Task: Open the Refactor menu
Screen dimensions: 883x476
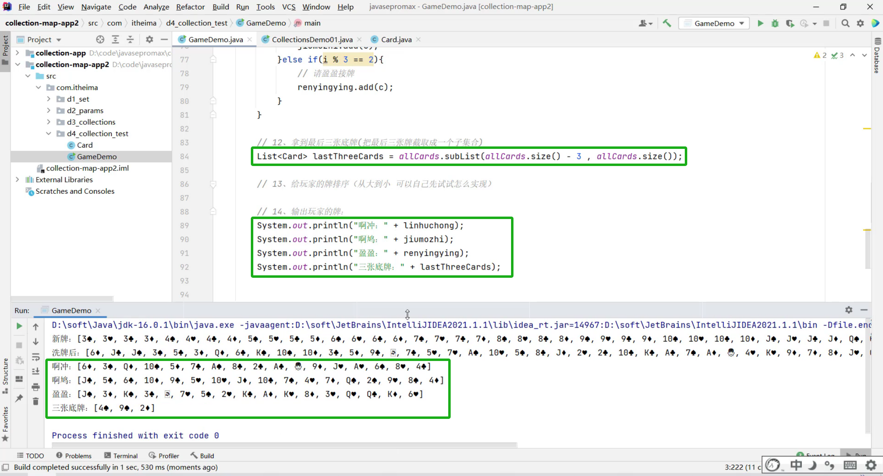Action: 190,7
